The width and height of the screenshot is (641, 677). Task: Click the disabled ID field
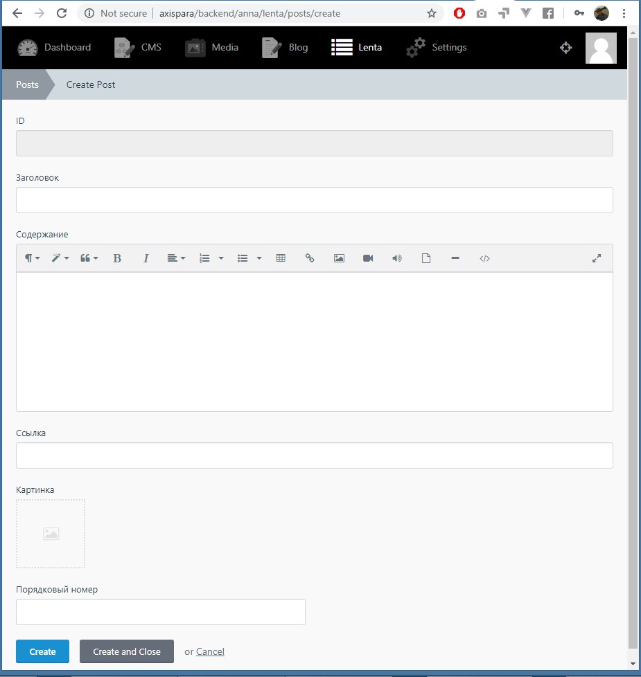[x=314, y=143]
